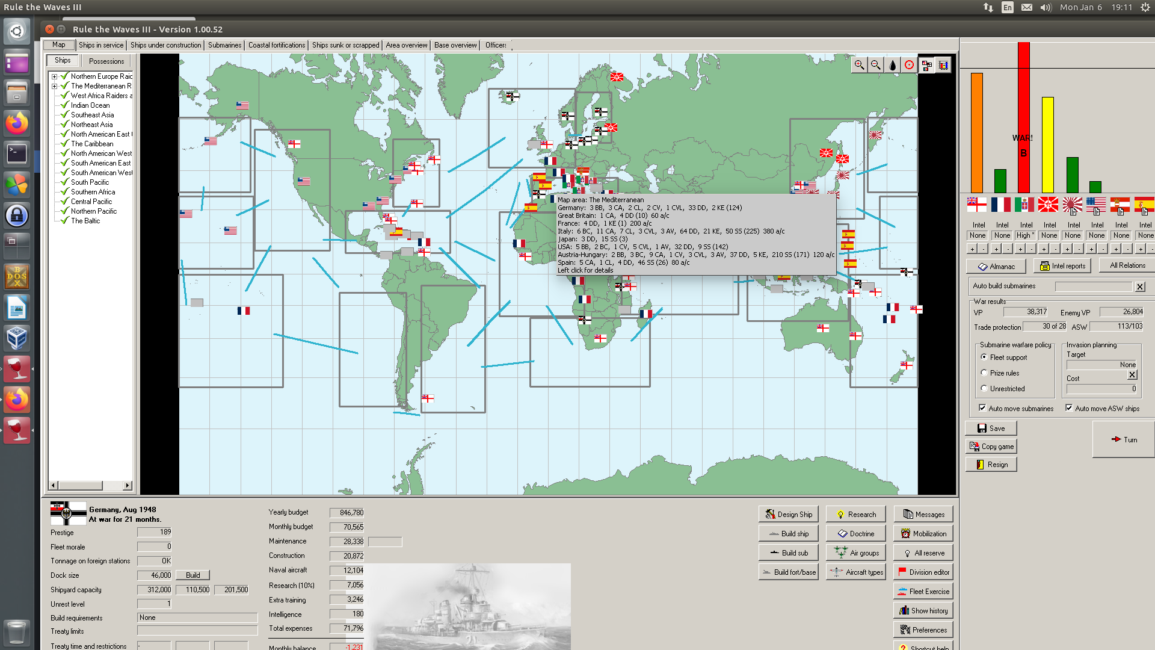Image resolution: width=1155 pixels, height=650 pixels.
Task: Open the Design Ship screen
Action: (x=789, y=515)
